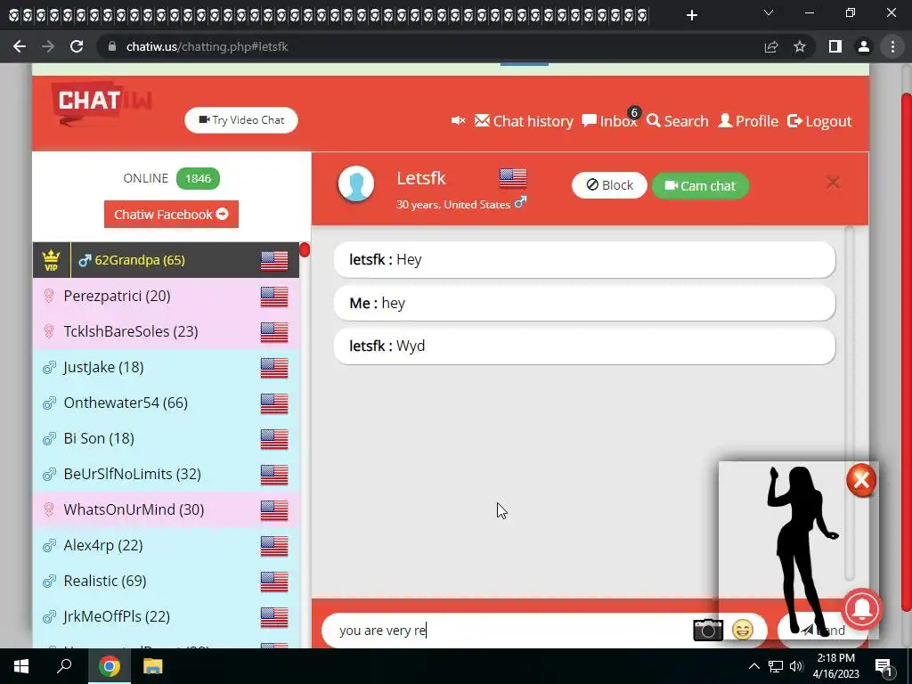Open chat with Onthewater54 (66)
This screenshot has height=684, width=912.
(167, 403)
